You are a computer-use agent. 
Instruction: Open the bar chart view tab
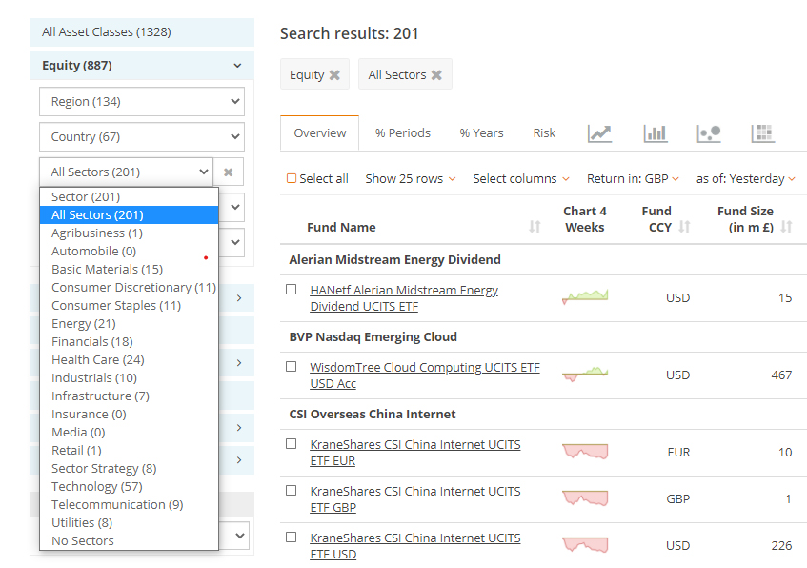pyautogui.click(x=656, y=133)
